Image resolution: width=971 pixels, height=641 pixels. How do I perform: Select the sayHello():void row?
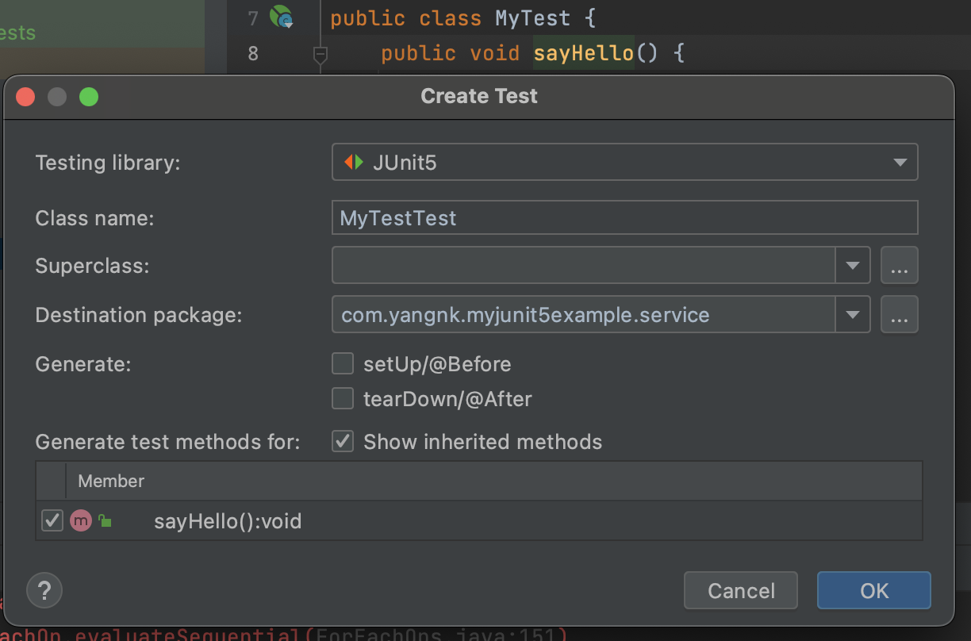(x=479, y=520)
